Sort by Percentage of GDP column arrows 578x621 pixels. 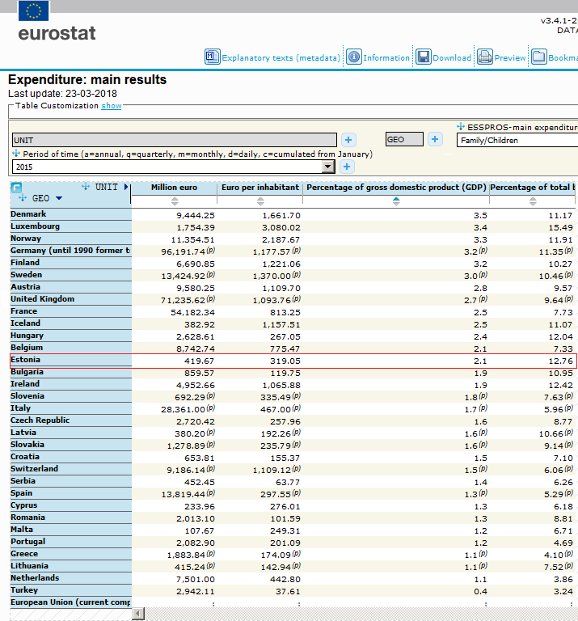(396, 201)
